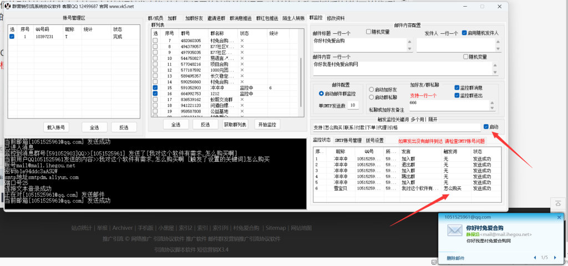Enable 随机变量 checkbox beside 邮件标题
Image resolution: width=568 pixels, height=266 pixels.
coord(368,32)
